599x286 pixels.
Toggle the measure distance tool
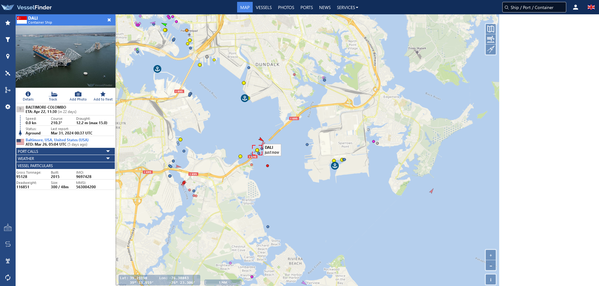(491, 49)
